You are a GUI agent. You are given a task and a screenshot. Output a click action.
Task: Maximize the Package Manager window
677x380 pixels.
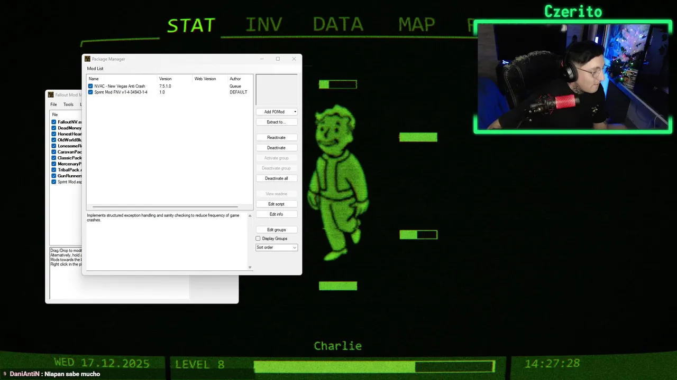point(278,59)
